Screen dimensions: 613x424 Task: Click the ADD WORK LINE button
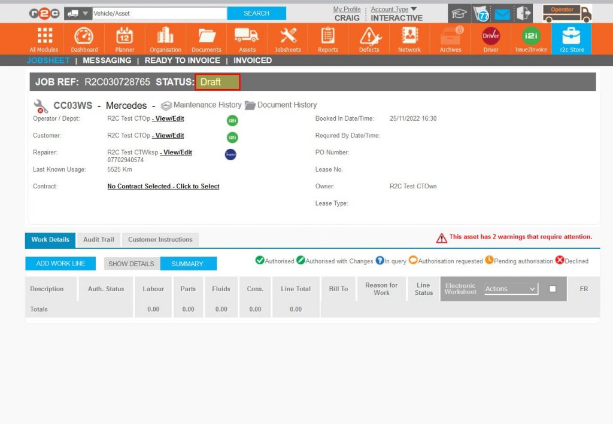point(60,263)
